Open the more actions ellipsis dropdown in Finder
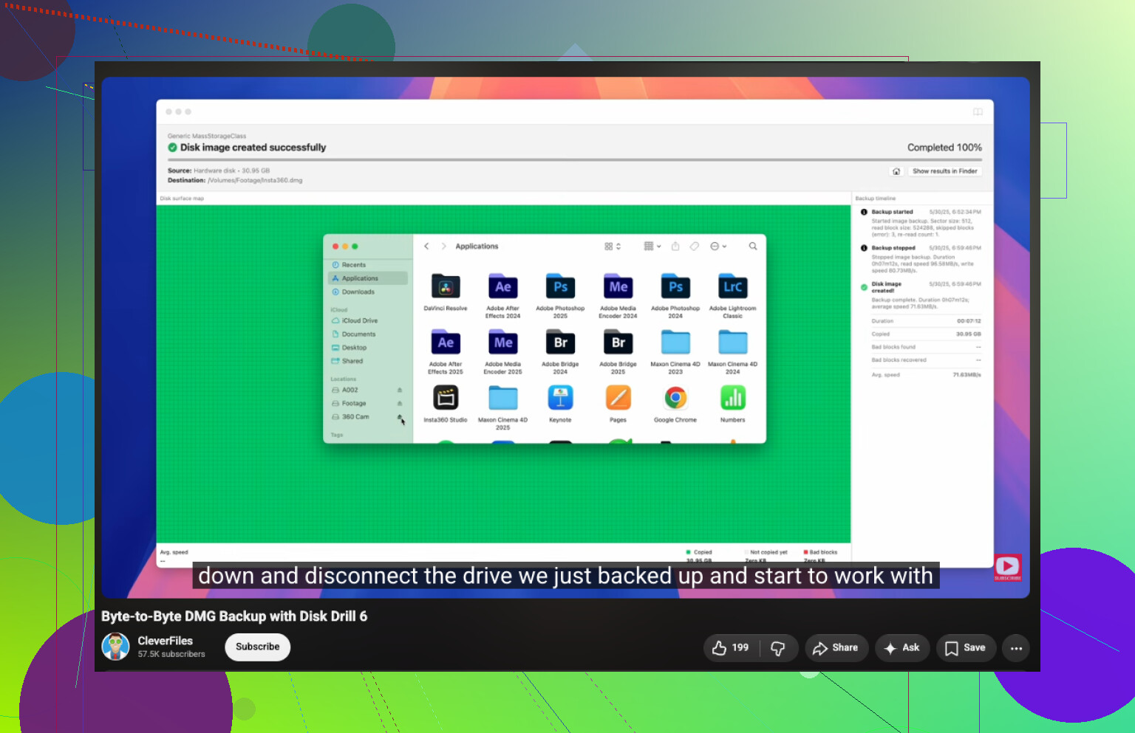 pyautogui.click(x=718, y=247)
